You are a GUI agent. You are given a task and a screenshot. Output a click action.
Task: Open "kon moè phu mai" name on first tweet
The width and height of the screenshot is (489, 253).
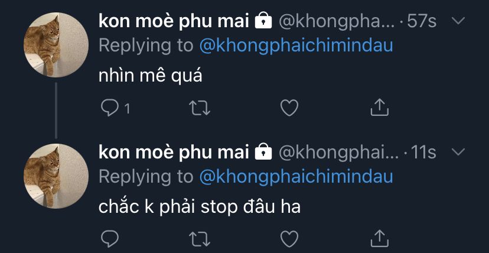tap(174, 21)
